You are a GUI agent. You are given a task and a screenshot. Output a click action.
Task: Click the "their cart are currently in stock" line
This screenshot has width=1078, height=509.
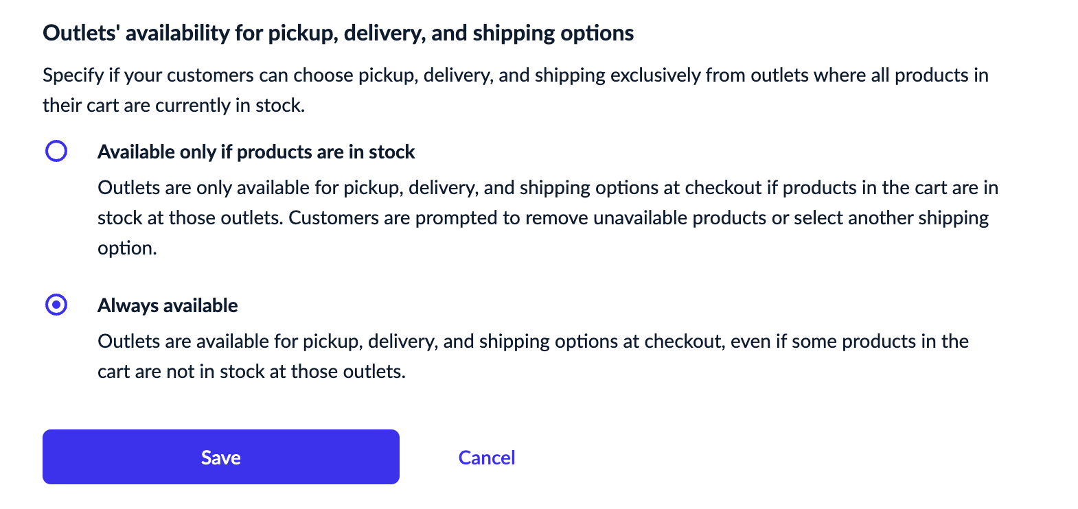tap(173, 105)
